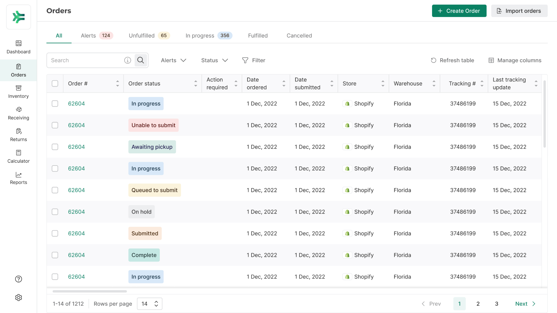View Reports from the sidebar

(18, 178)
